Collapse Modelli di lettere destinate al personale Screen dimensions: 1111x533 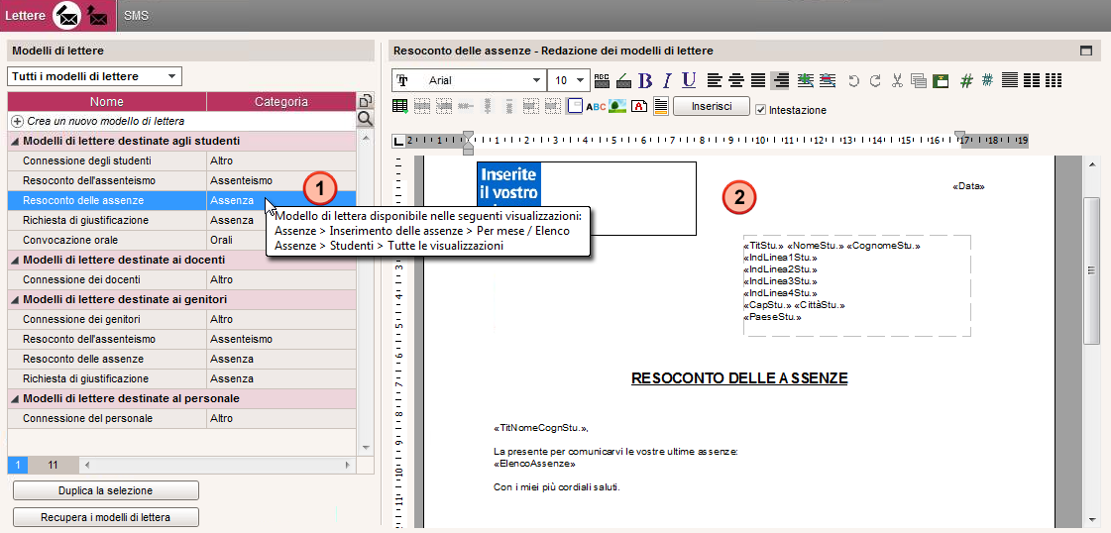(15, 398)
